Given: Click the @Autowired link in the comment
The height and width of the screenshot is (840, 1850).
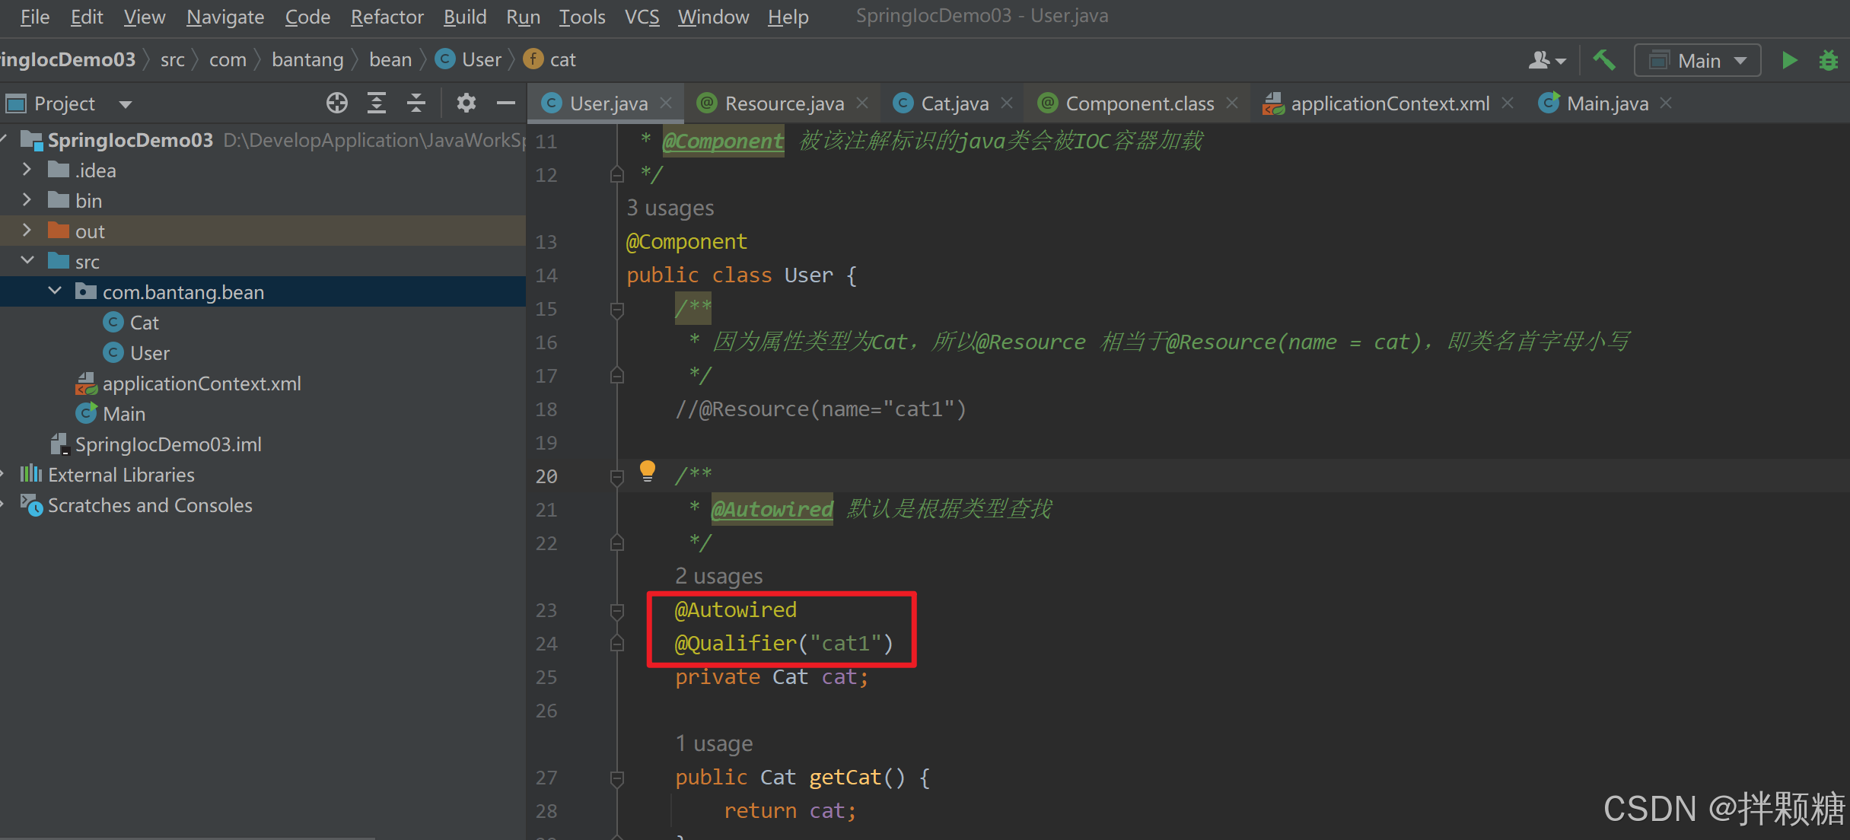Looking at the screenshot, I should (x=772, y=509).
